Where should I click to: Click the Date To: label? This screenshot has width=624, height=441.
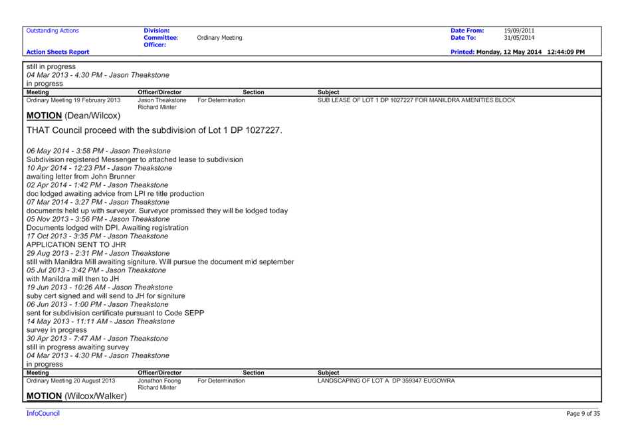coord(463,38)
